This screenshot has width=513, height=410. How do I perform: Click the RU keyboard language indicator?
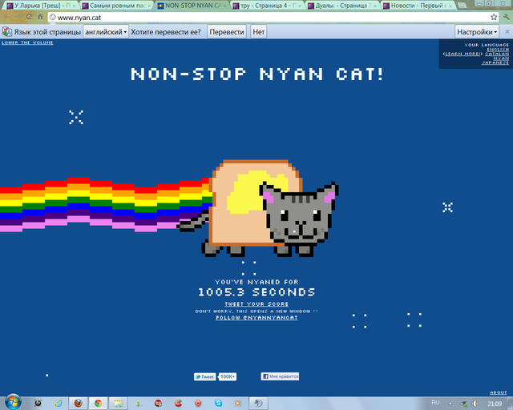tap(436, 402)
